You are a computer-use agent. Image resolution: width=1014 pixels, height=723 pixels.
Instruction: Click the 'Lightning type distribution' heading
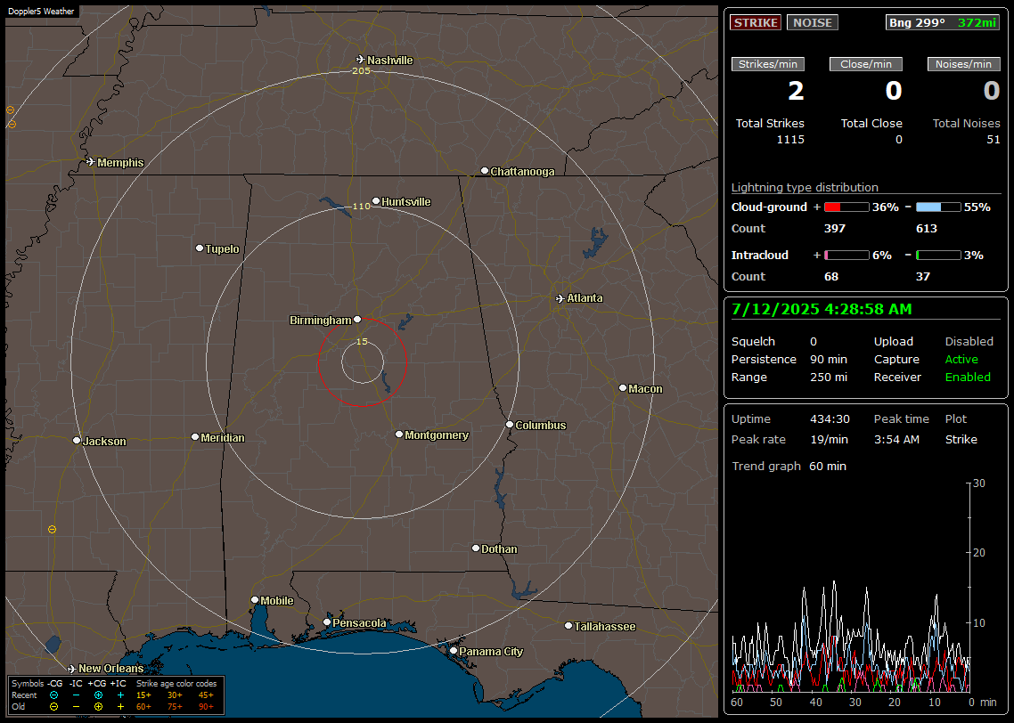[805, 187]
